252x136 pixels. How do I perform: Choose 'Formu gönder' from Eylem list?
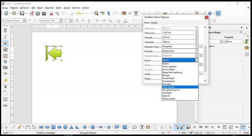(180, 66)
